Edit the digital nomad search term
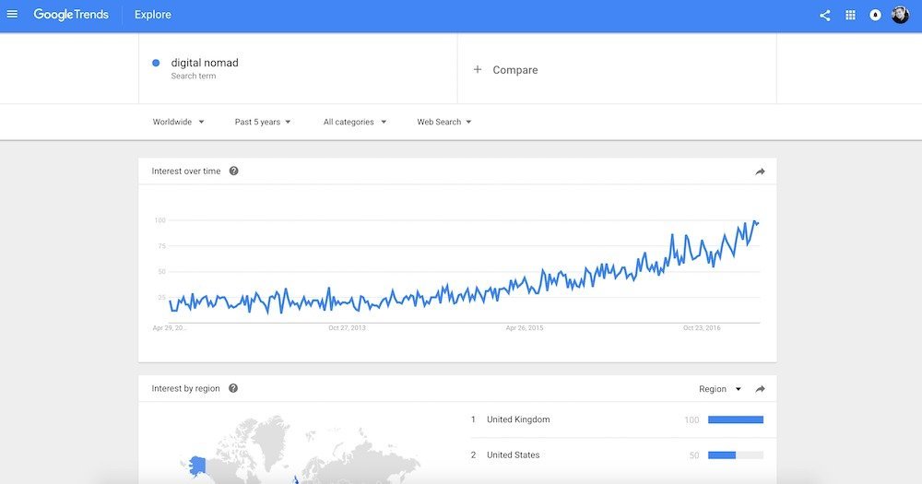Image resolution: width=922 pixels, height=484 pixels. (x=205, y=63)
